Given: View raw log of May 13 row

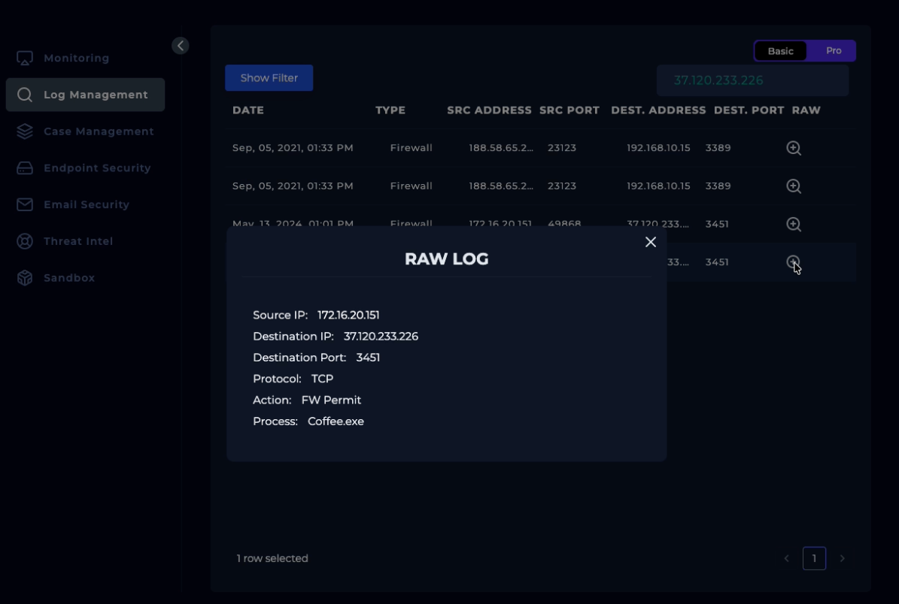Looking at the screenshot, I should point(793,224).
